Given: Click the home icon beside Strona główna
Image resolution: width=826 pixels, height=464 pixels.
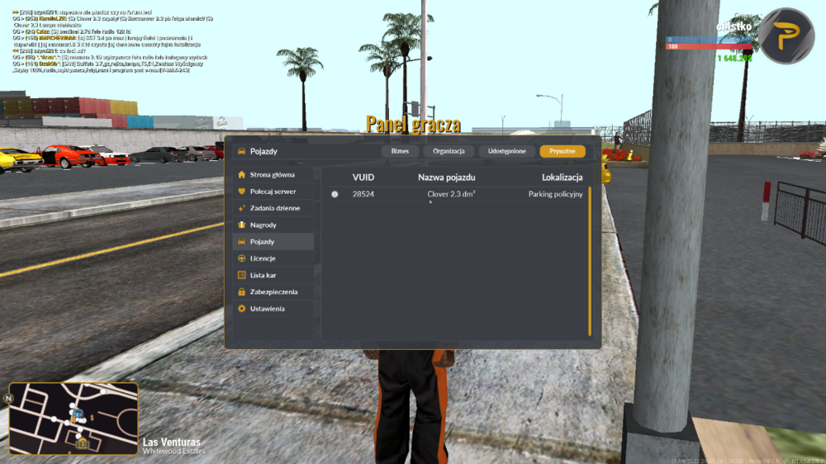Looking at the screenshot, I should coord(242,175).
